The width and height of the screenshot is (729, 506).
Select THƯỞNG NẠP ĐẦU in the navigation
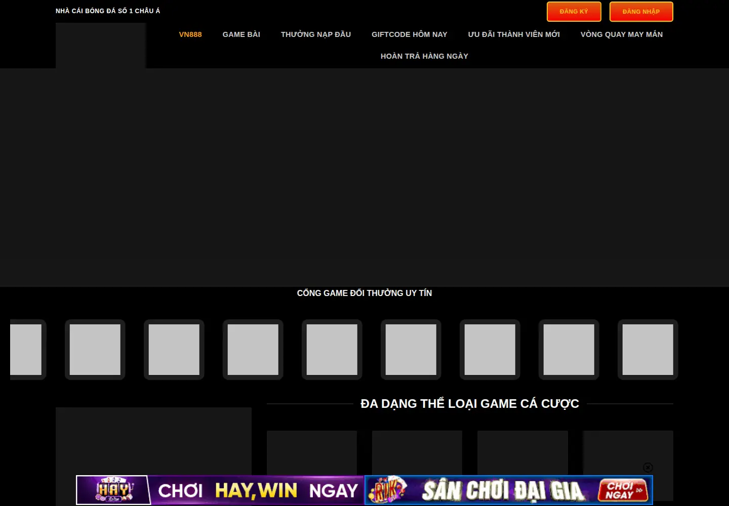point(316,34)
